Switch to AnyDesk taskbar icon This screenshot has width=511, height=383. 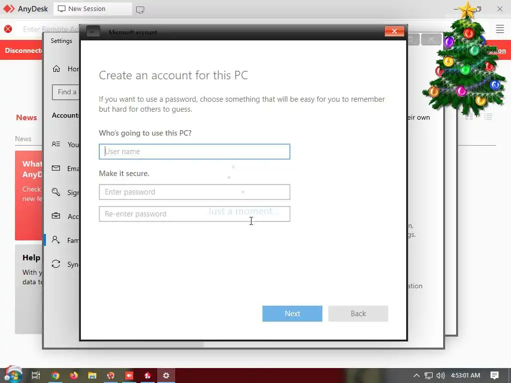pos(129,376)
